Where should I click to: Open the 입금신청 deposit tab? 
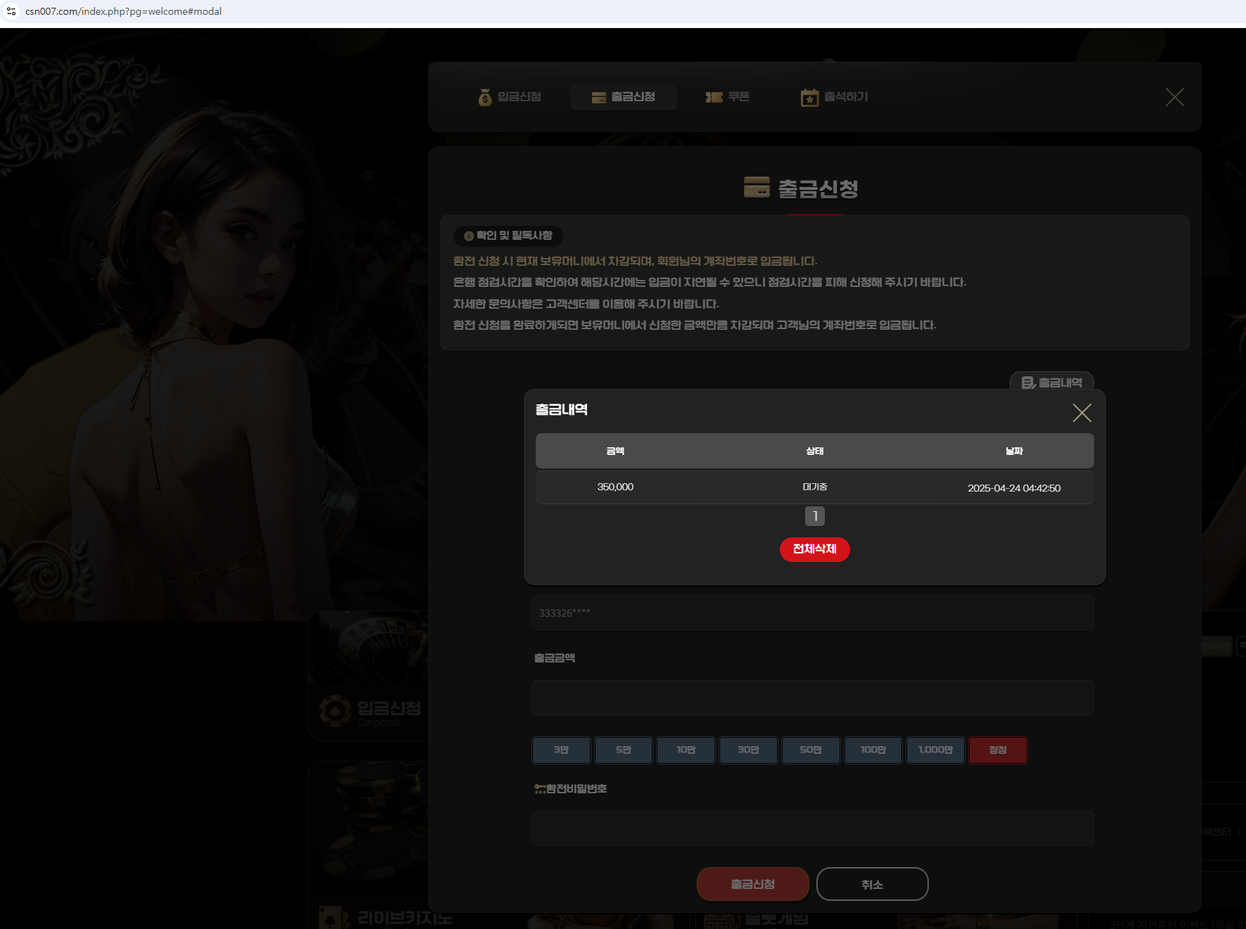pyautogui.click(x=510, y=97)
